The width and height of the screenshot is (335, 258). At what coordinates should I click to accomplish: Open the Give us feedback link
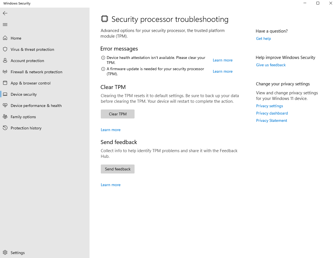click(271, 65)
